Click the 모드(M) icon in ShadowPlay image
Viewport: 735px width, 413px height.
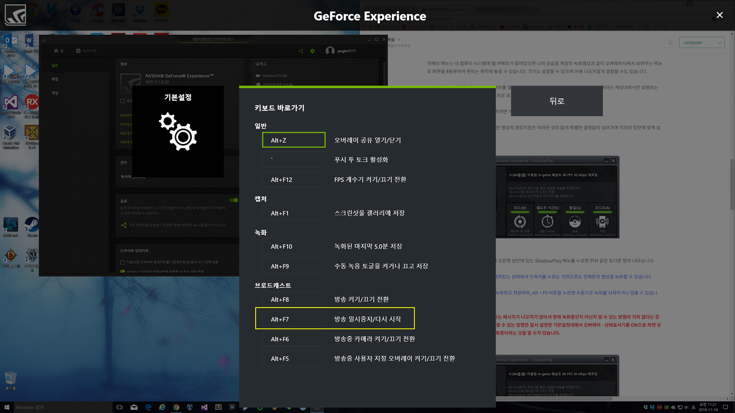(520, 222)
